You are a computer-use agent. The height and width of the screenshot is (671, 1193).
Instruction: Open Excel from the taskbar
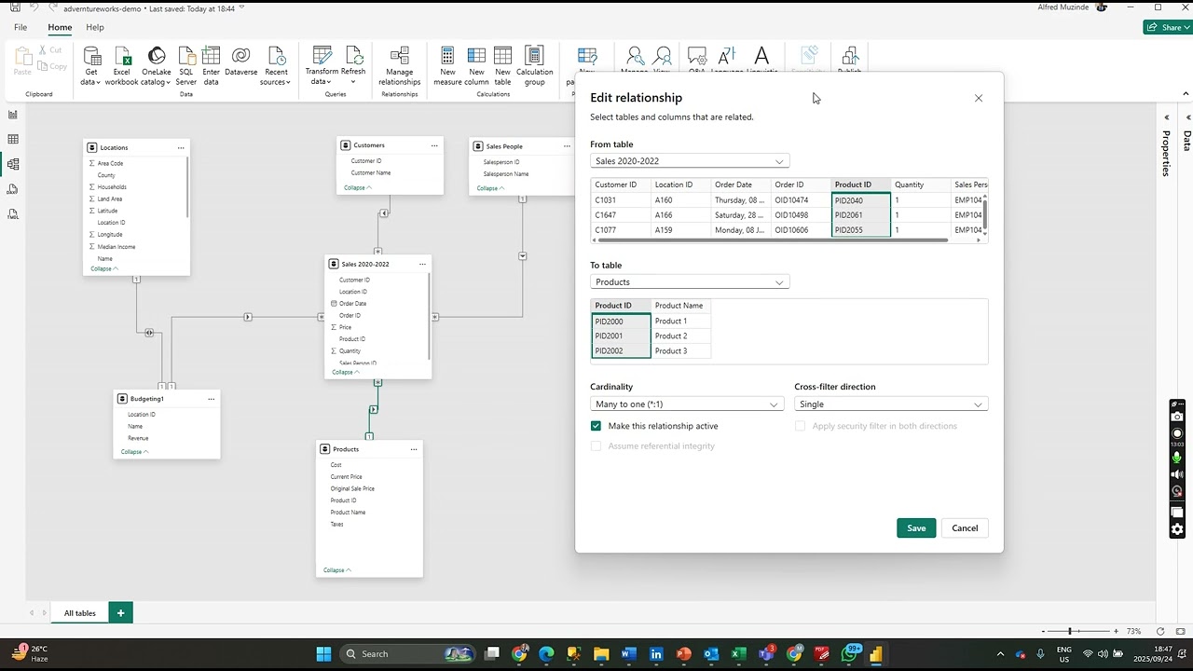click(738, 653)
